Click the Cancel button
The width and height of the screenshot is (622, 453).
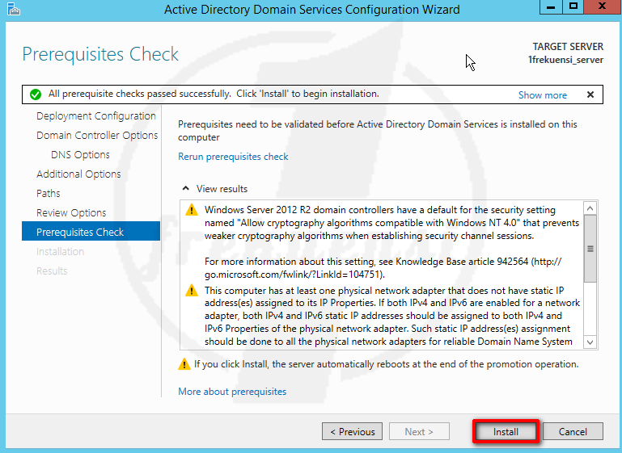tap(573, 431)
